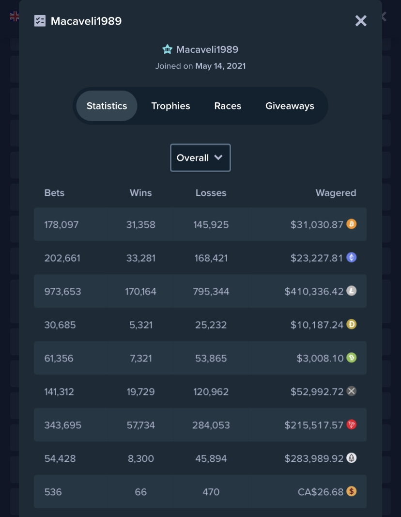Image resolution: width=401 pixels, height=517 pixels.
Task: Switch to the Trophies tab
Action: click(170, 106)
